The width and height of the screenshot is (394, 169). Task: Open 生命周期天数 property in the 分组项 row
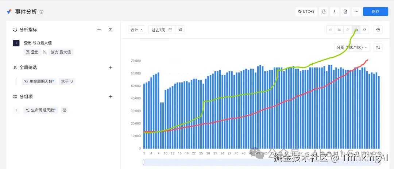41,110
